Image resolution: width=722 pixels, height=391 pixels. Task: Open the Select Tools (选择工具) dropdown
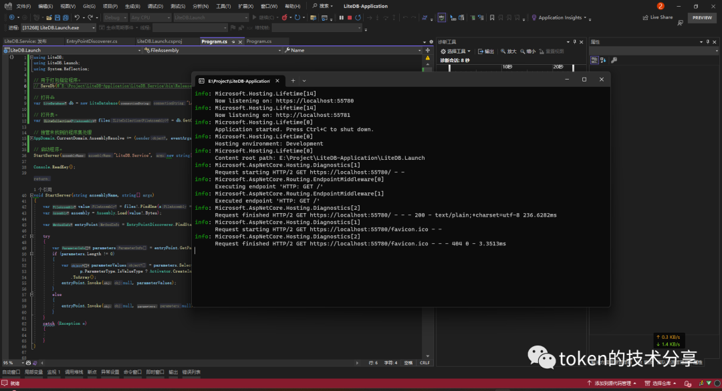point(455,51)
